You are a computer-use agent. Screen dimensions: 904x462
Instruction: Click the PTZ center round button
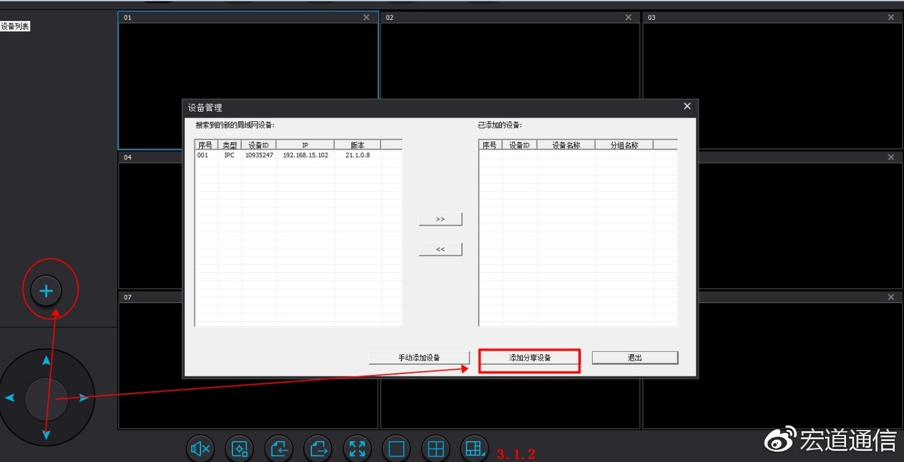click(46, 399)
